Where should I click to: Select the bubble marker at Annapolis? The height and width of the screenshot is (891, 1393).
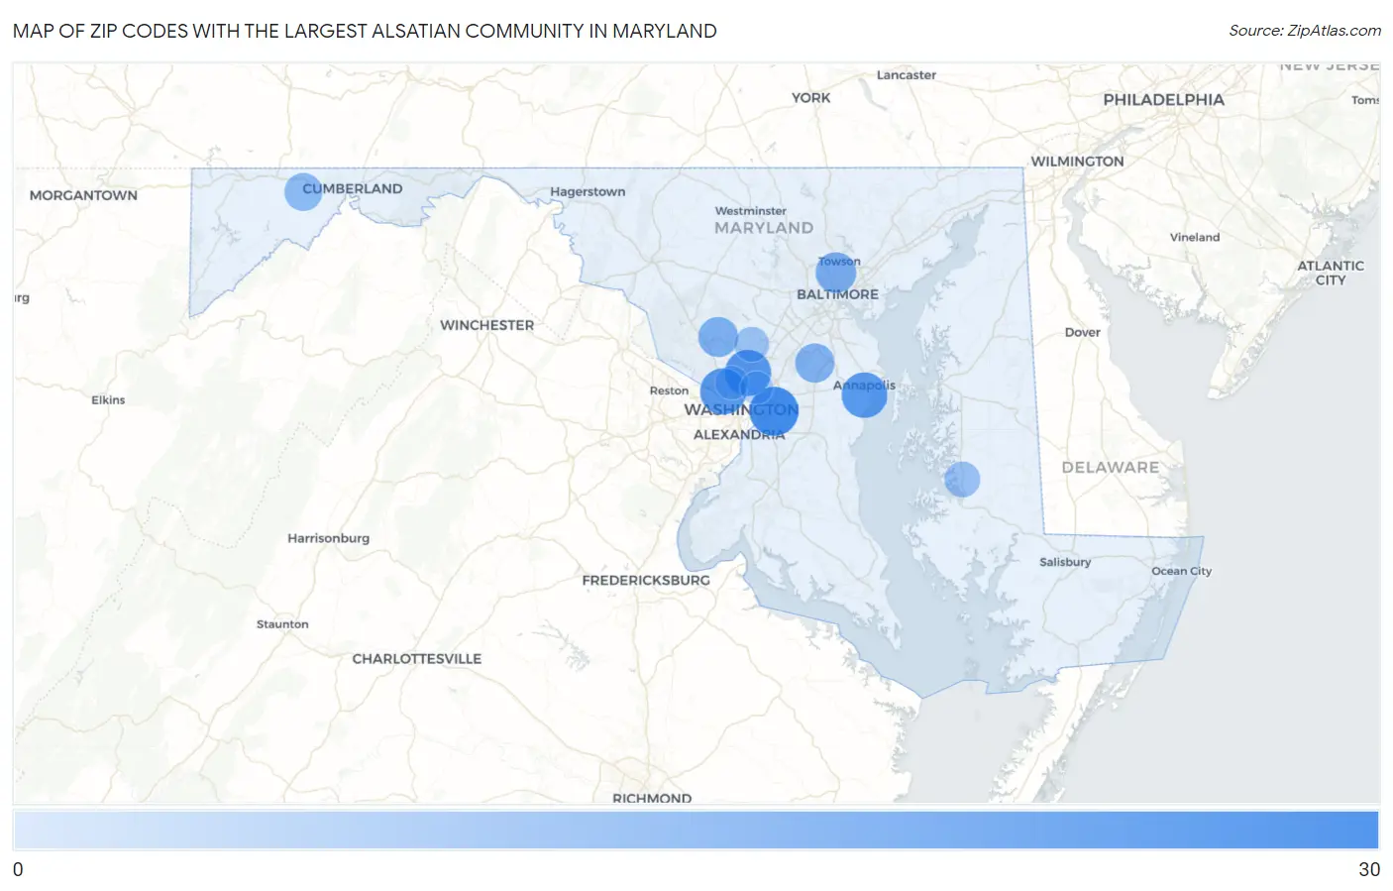pyautogui.click(x=864, y=394)
